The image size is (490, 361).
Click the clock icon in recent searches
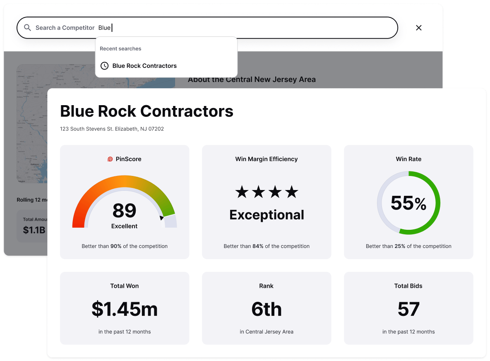pyautogui.click(x=105, y=66)
